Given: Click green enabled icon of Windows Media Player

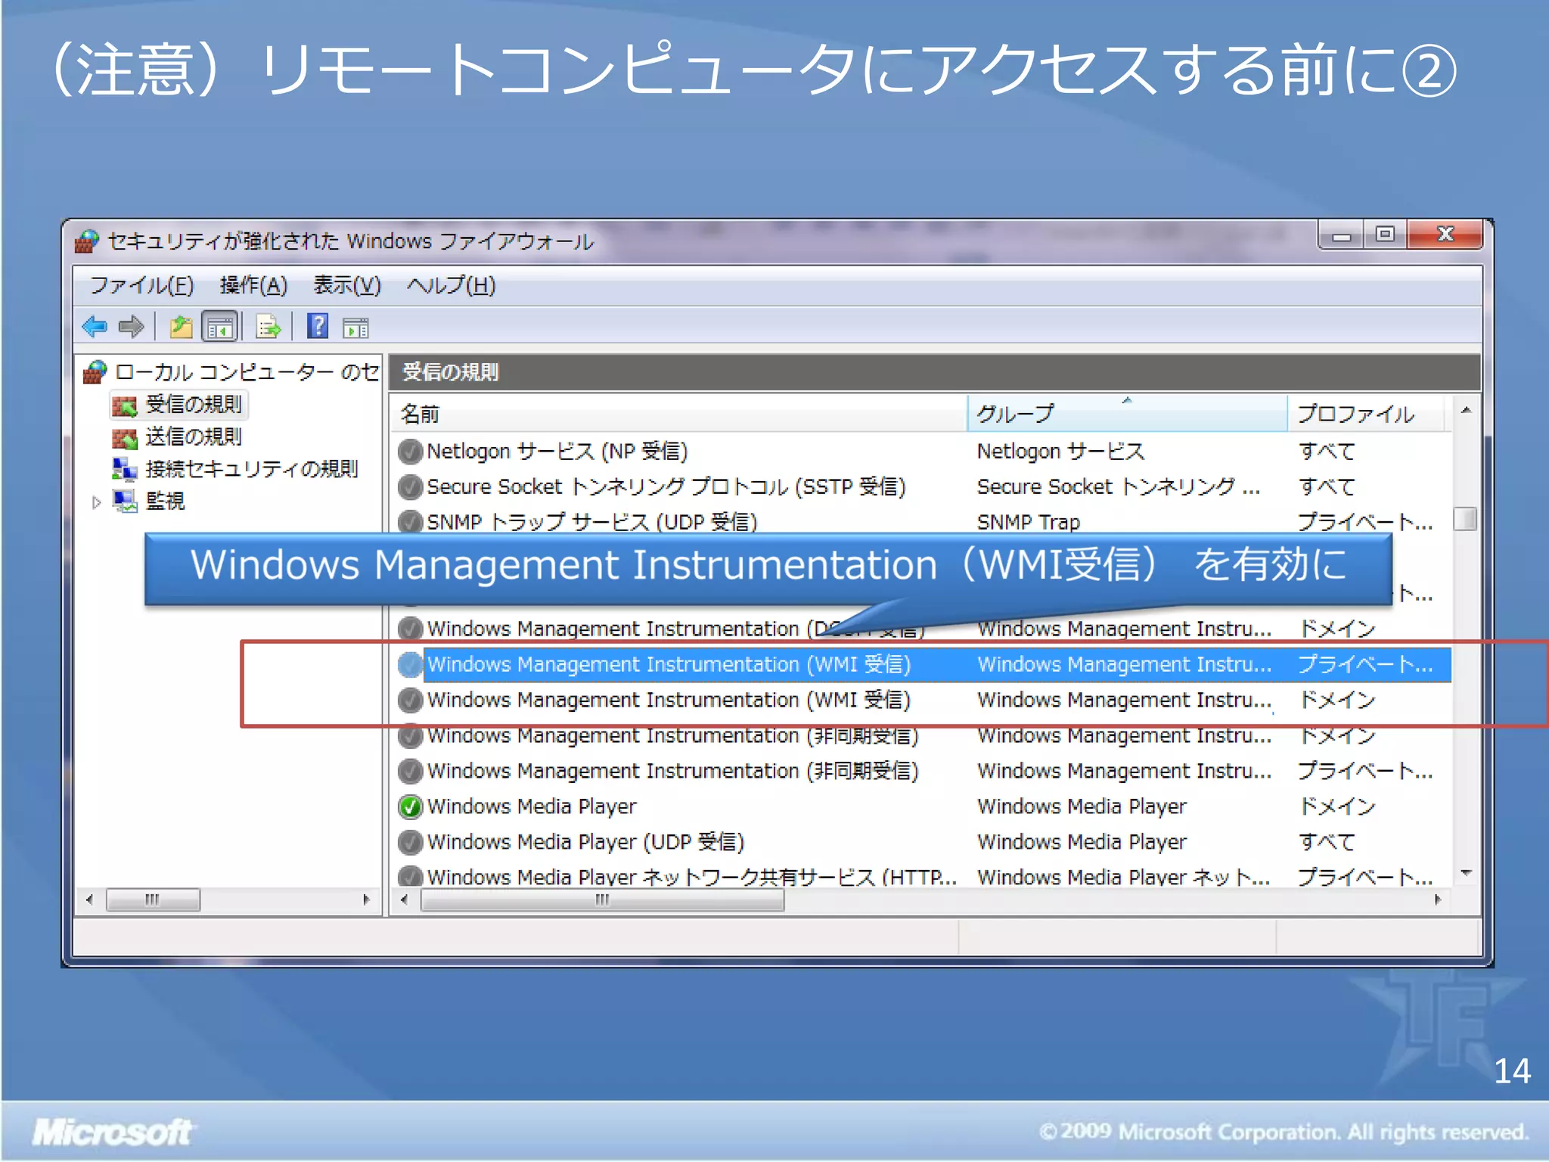Looking at the screenshot, I should click(x=410, y=807).
